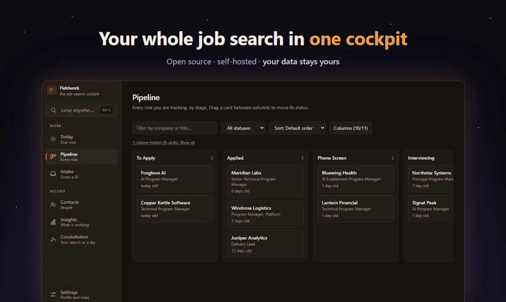Click the Interviewing column header
This screenshot has height=302, width=506.
click(x=421, y=158)
